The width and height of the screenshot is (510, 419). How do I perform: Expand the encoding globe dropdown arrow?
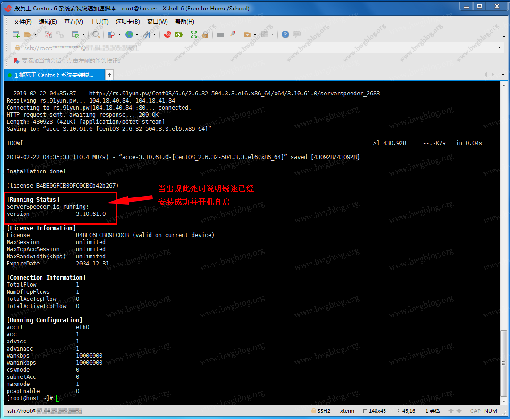(137, 35)
